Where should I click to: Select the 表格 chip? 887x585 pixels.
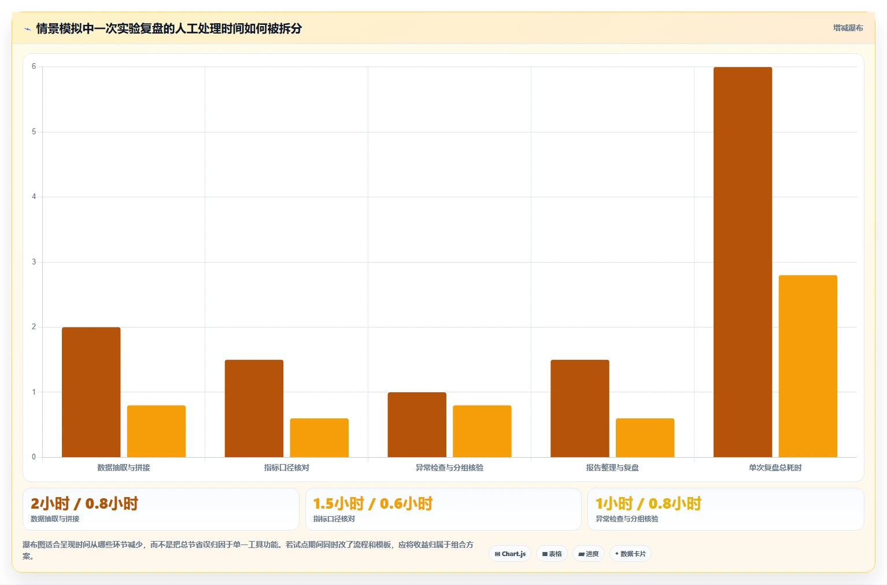552,554
